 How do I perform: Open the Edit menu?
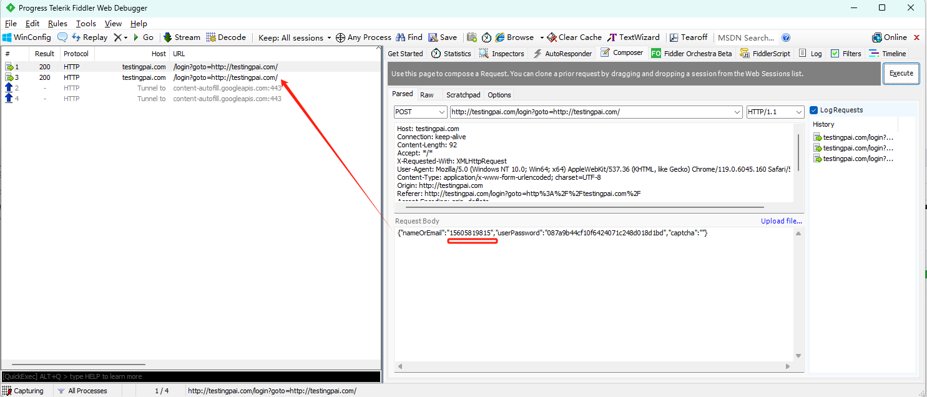32,24
